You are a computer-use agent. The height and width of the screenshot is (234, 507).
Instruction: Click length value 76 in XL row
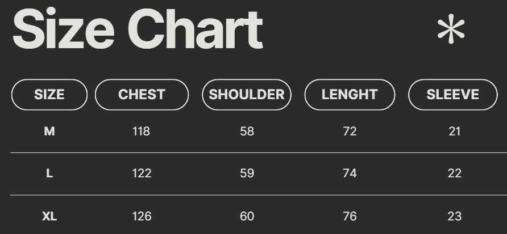(350, 216)
